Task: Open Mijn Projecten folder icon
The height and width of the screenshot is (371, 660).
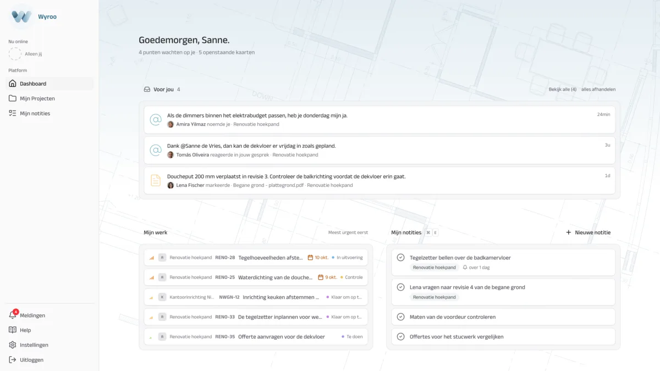Action: click(13, 98)
